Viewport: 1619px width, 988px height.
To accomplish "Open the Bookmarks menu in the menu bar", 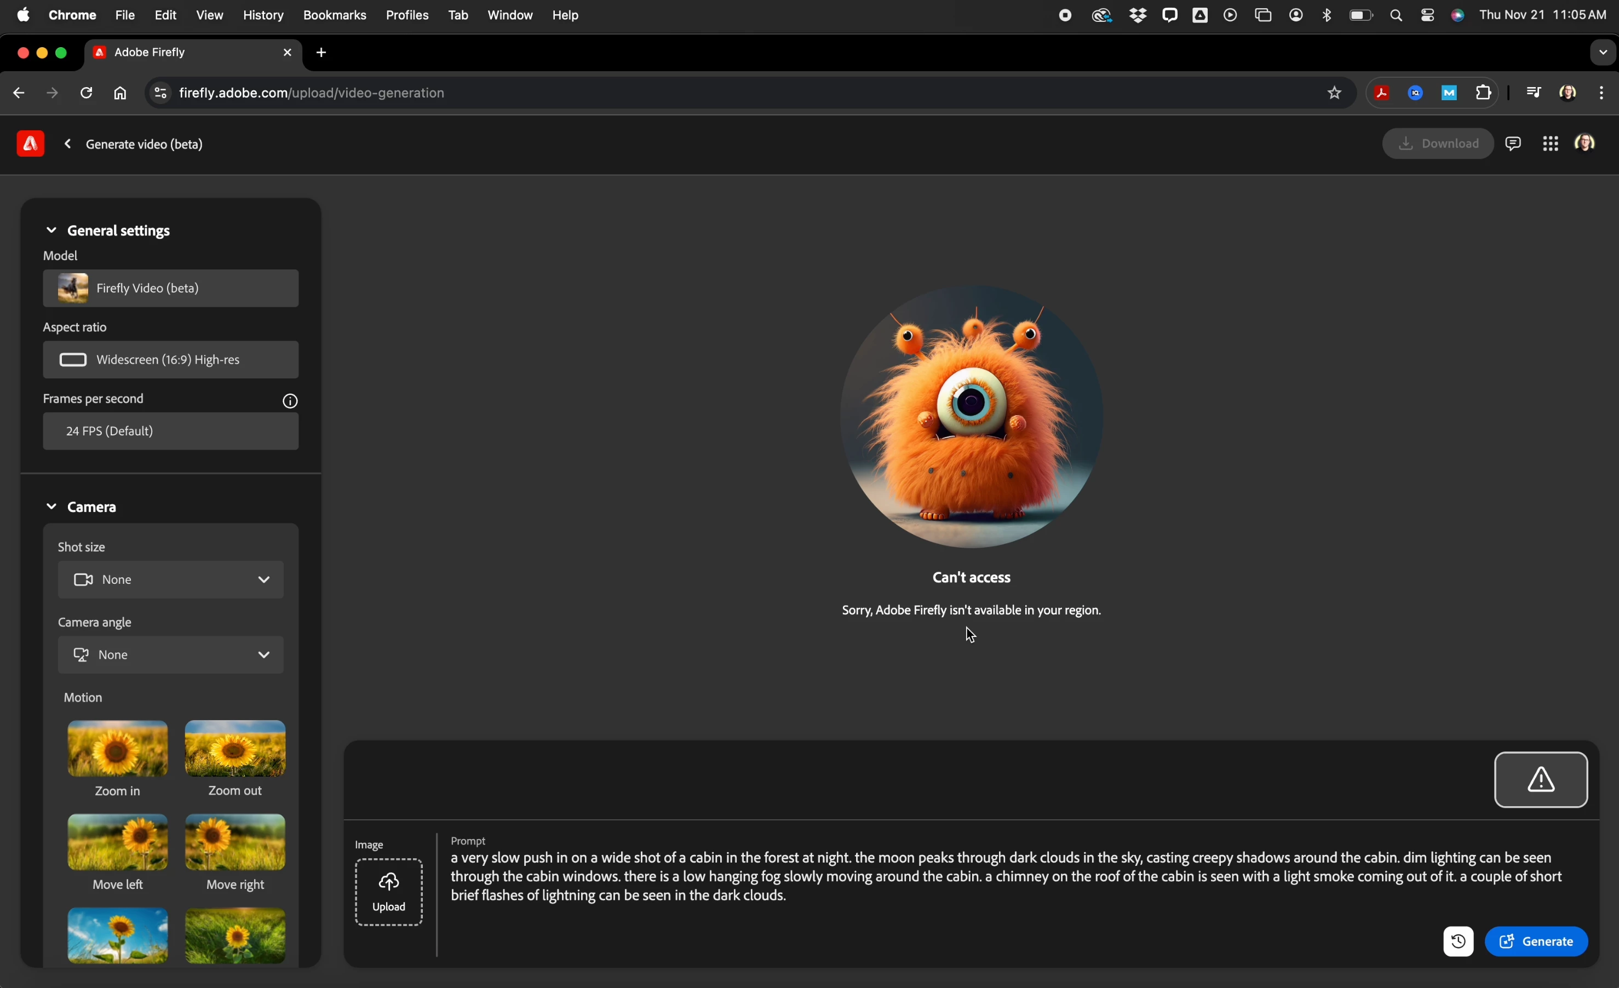I will 335,15.
